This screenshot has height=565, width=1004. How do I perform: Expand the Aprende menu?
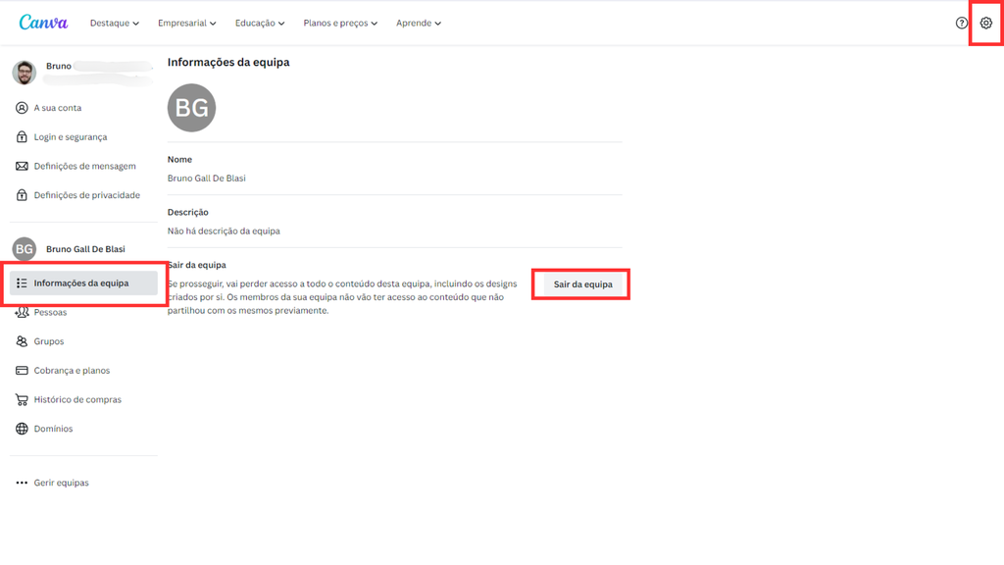[419, 24]
